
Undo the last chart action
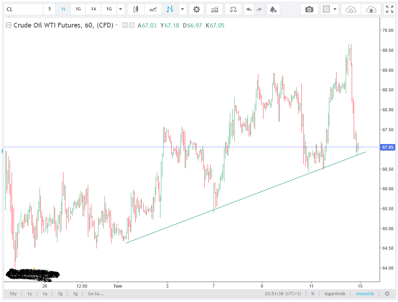249,9
